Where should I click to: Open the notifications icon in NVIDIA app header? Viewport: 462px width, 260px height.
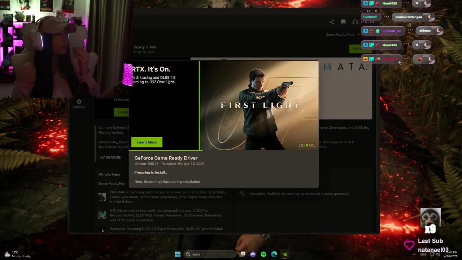pos(343,22)
